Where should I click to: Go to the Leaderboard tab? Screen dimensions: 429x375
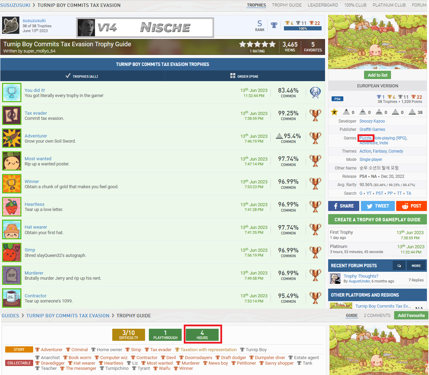click(x=323, y=5)
